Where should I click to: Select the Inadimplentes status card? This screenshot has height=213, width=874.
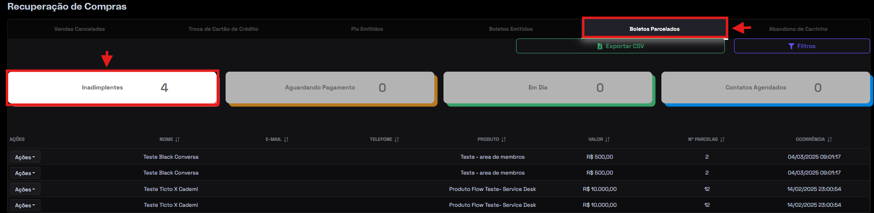pyautogui.click(x=113, y=88)
